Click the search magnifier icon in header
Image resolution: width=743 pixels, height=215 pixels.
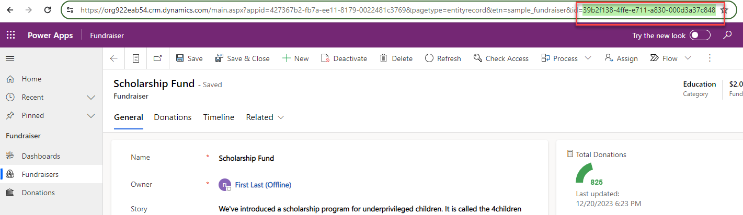click(727, 35)
